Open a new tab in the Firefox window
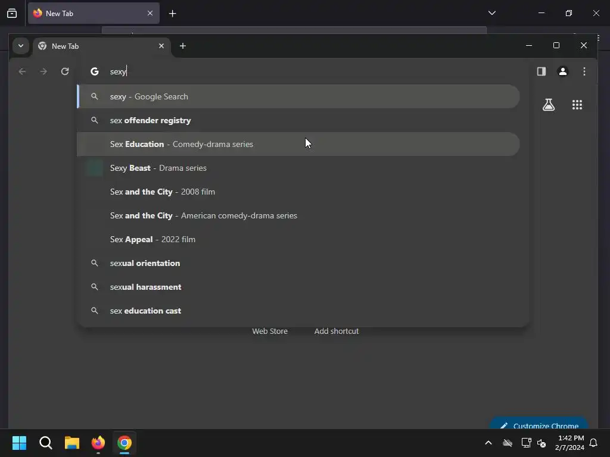The height and width of the screenshot is (457, 610). point(172,14)
